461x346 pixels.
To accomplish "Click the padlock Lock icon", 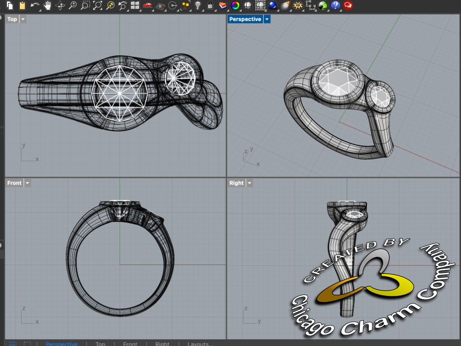I will 210,5.
